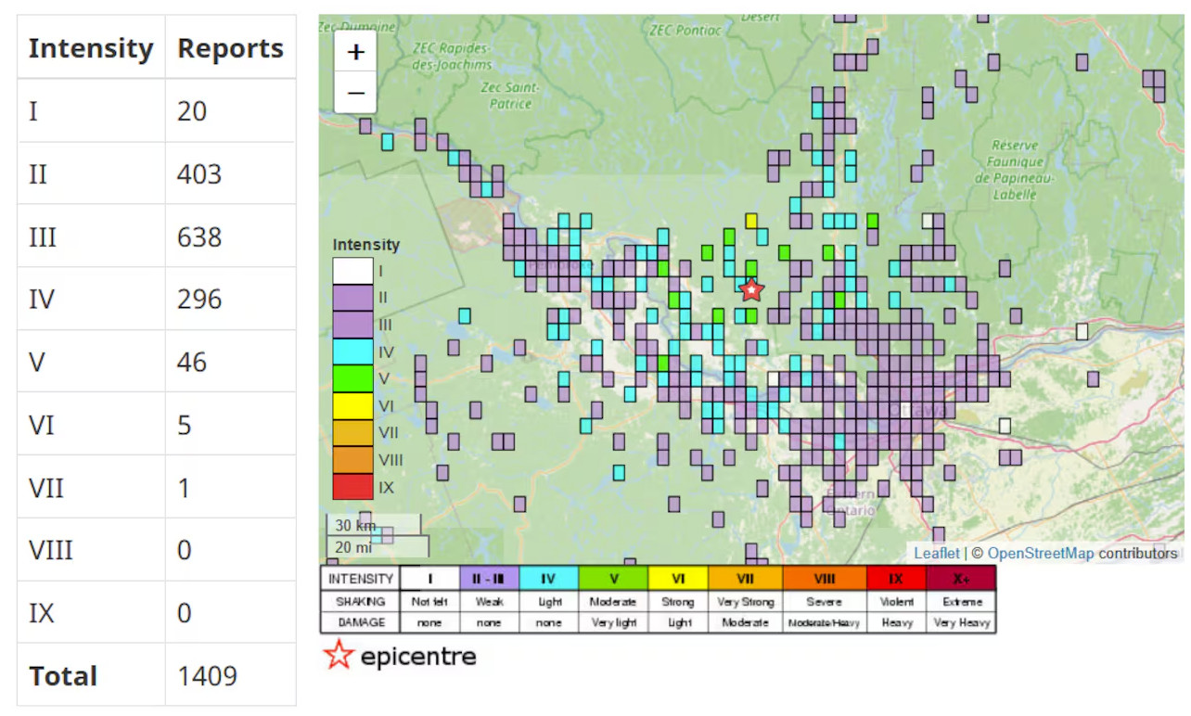Screen dimensions: 1191x716
Task: Select the yellow intensity VI map square
Action: pos(751,221)
